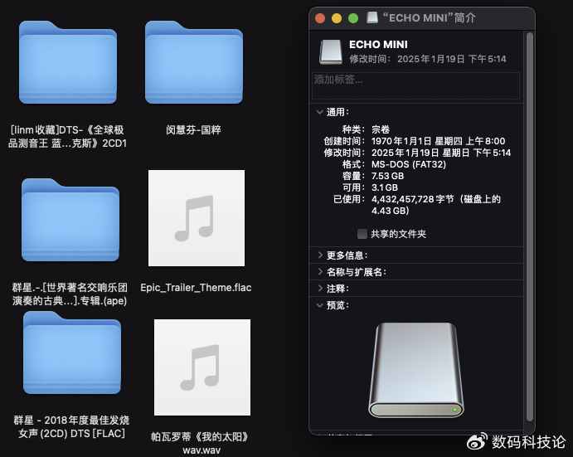Click the Epic_Trailer_Theme.flac file name label
573x457 pixels.
pos(196,288)
